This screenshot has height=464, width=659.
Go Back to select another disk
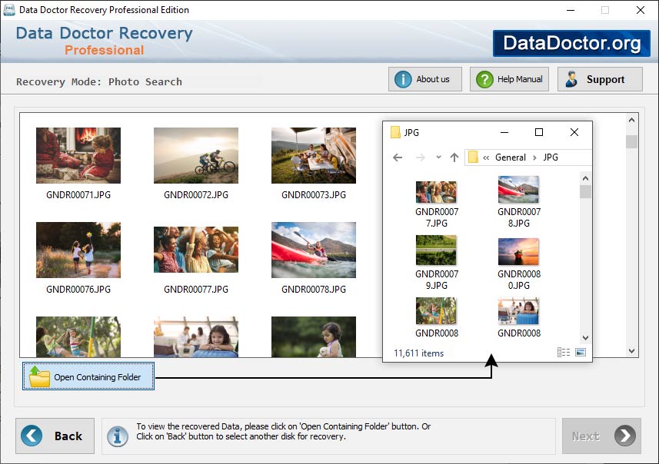pyautogui.click(x=55, y=436)
